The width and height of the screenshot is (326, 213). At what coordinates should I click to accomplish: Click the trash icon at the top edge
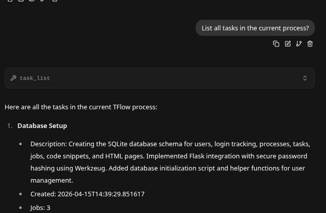(55, 1)
